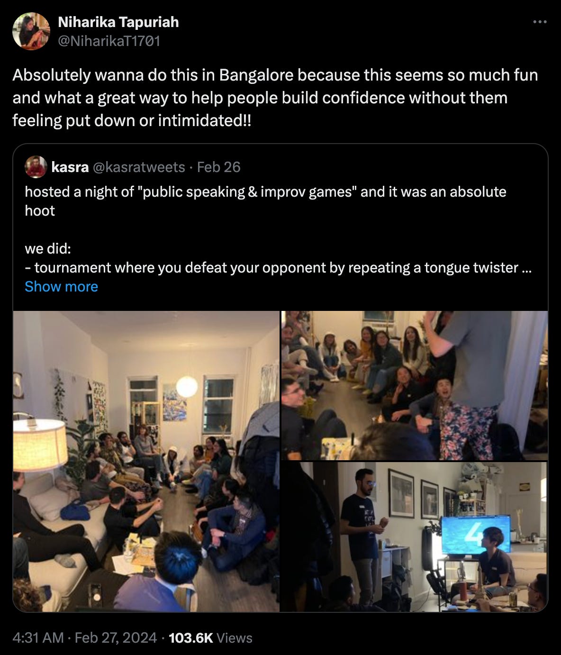
Task: Expand quoted tweet with Show more
Action: point(61,286)
